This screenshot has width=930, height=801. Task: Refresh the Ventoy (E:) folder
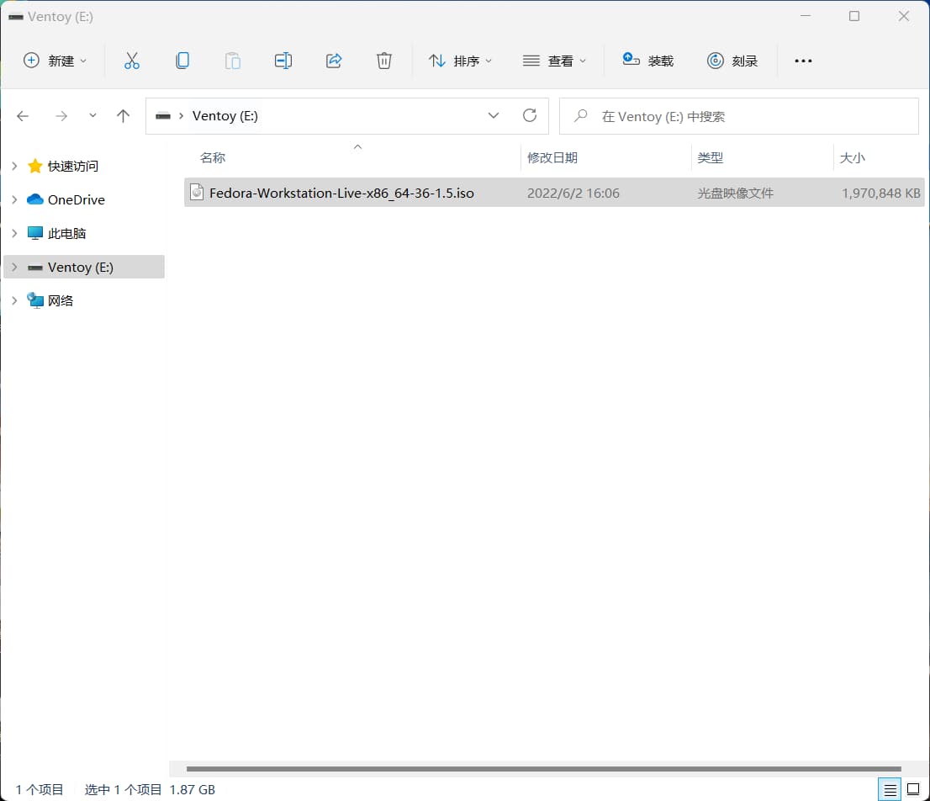coord(530,116)
